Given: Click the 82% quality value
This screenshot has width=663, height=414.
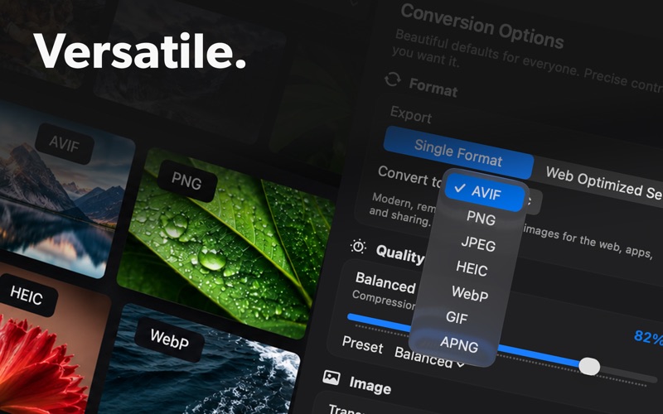Looking at the screenshot, I should 648,338.
